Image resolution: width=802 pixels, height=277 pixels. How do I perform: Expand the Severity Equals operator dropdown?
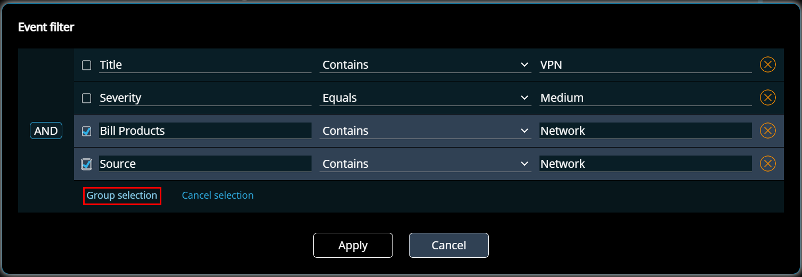click(425, 98)
